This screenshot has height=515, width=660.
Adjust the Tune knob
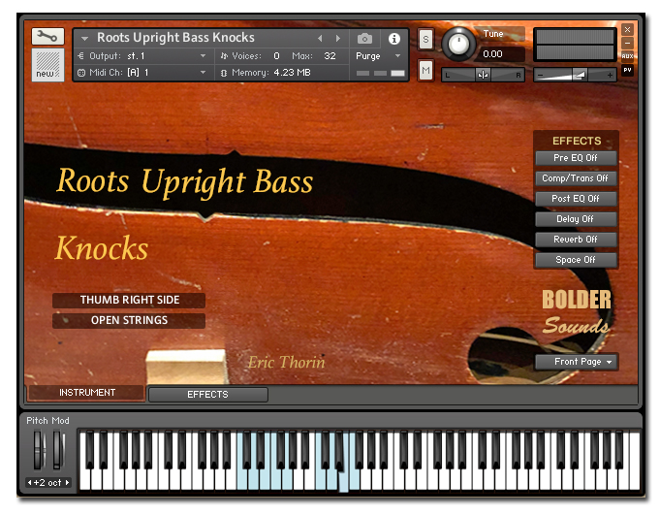pos(458,44)
